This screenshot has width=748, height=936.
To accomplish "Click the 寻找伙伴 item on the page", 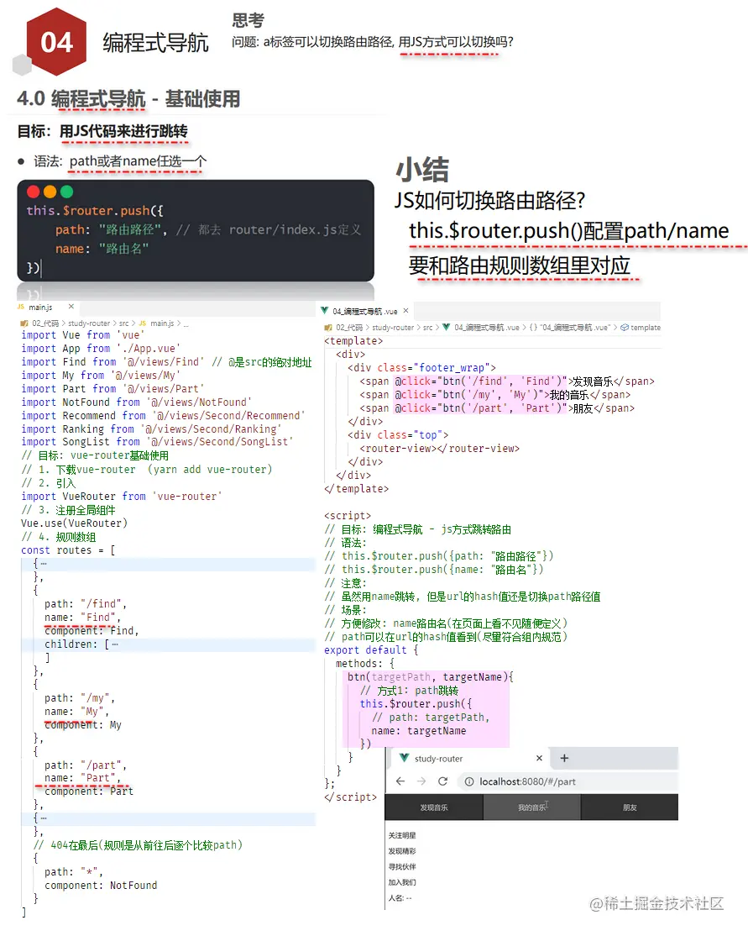I will (402, 866).
